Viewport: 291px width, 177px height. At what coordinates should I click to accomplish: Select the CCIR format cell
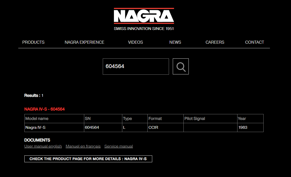(x=166, y=127)
